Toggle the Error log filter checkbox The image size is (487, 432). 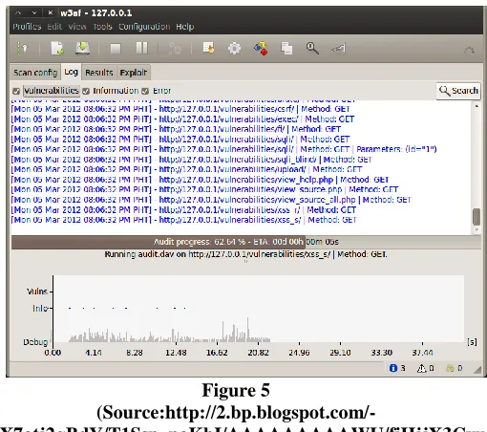tap(145, 91)
